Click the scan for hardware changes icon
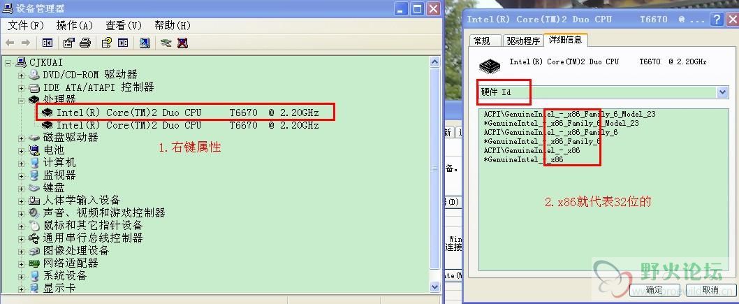Screen dimensions: 739x304 (x=145, y=43)
